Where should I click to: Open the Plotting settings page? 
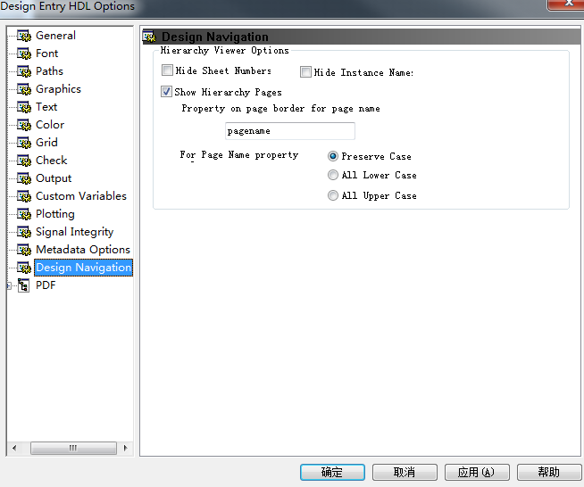(x=55, y=214)
